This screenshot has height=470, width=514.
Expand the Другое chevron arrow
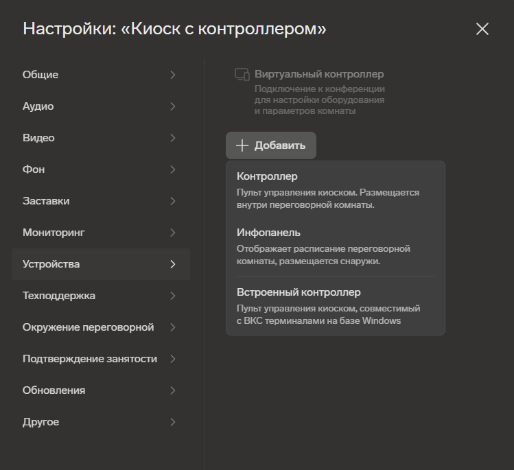click(172, 422)
